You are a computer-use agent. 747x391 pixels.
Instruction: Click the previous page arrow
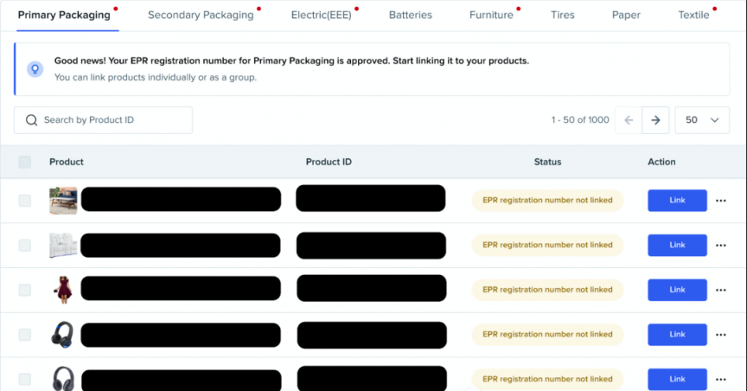(629, 120)
